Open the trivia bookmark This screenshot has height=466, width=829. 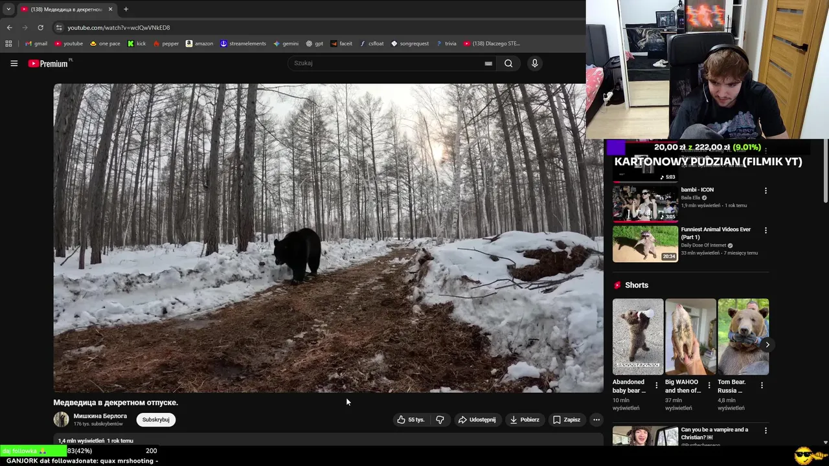[446, 43]
